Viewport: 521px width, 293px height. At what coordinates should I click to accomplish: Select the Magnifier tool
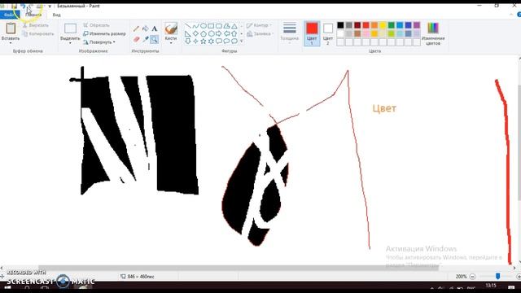(x=154, y=39)
